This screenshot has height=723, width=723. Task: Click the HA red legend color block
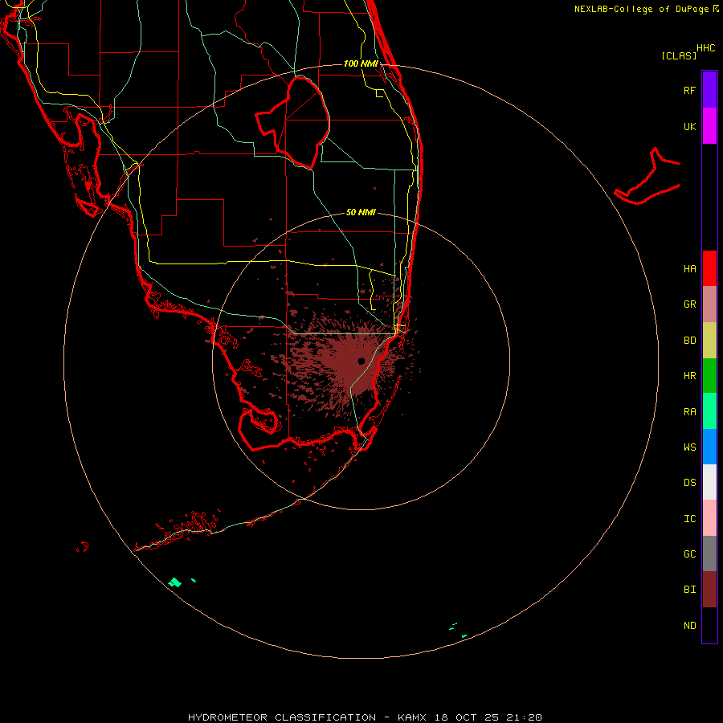click(709, 268)
